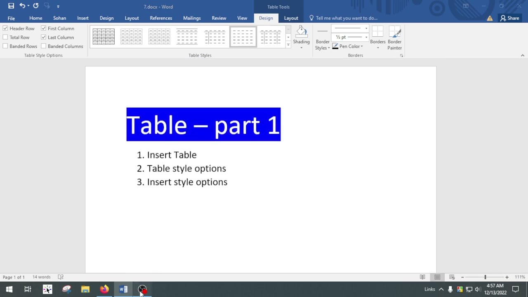Switch to Print Layout view
Screen dimensions: 528x297
click(437, 277)
